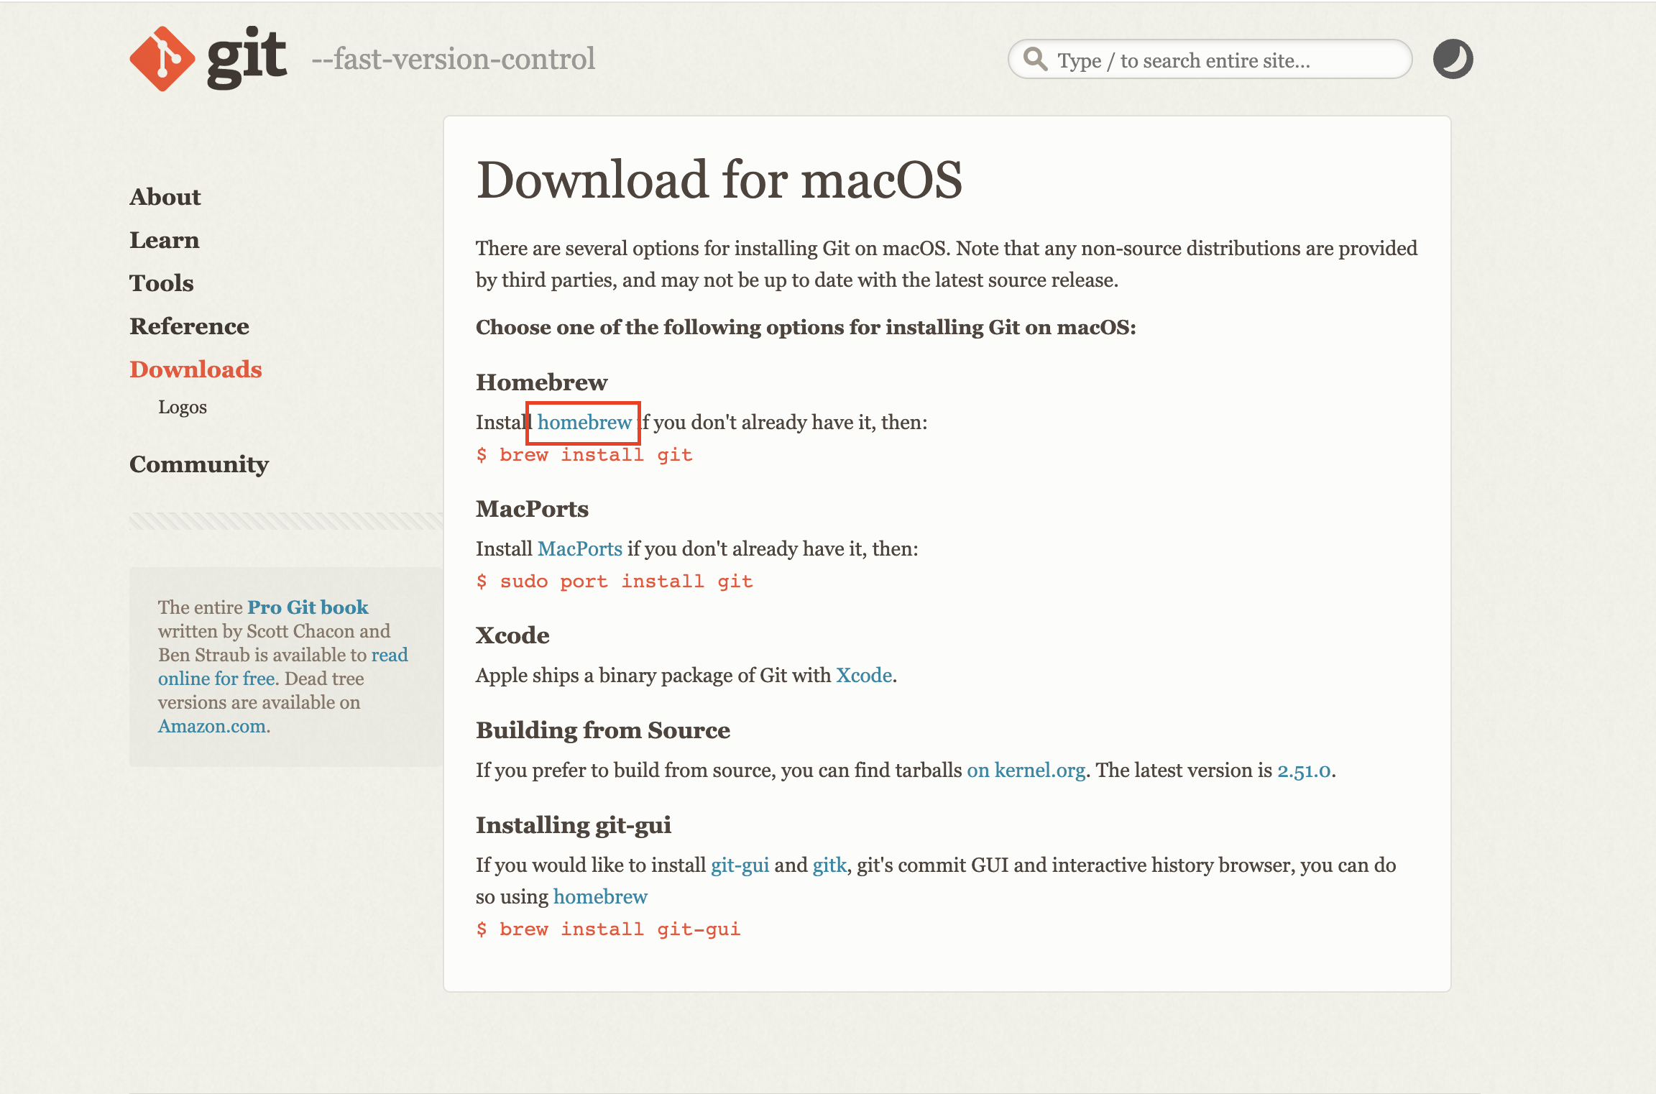Navigate to the Community page

pos(199,464)
